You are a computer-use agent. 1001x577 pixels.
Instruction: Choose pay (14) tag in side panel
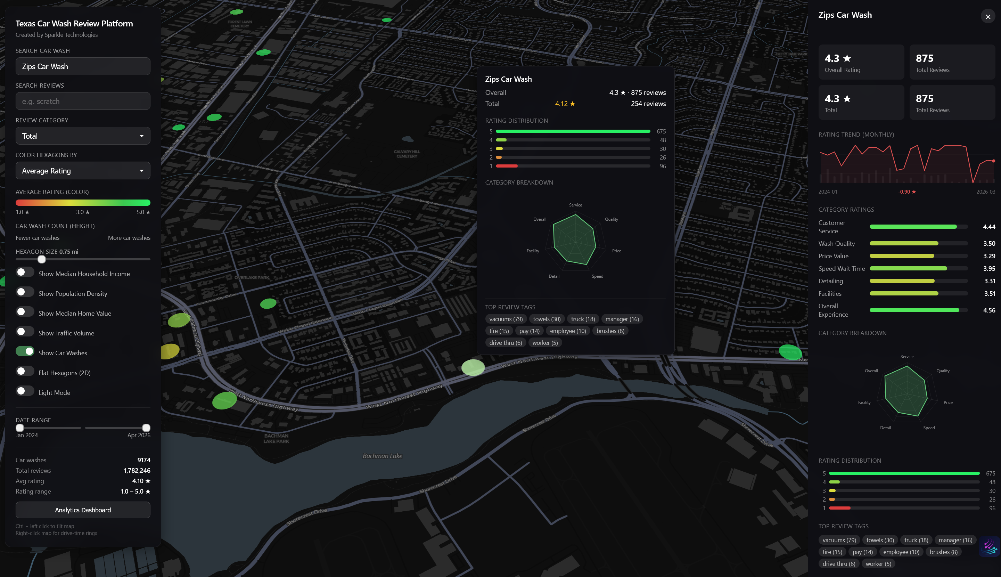[862, 552]
